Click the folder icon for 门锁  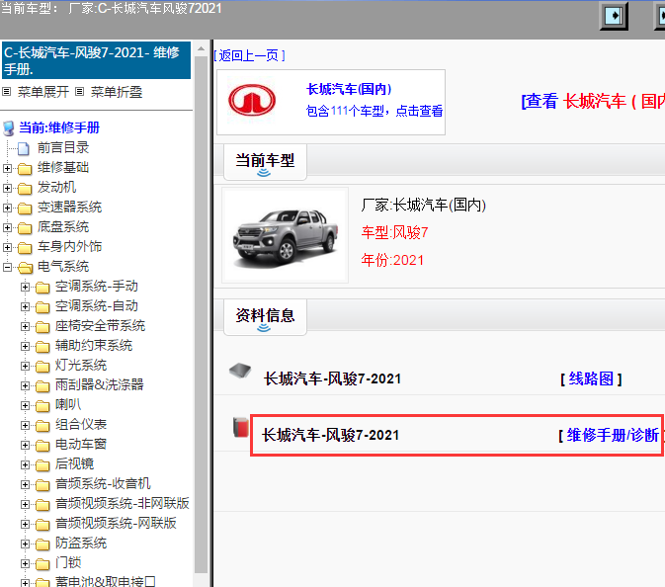pos(42,564)
